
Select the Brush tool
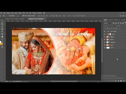coord(2,26)
